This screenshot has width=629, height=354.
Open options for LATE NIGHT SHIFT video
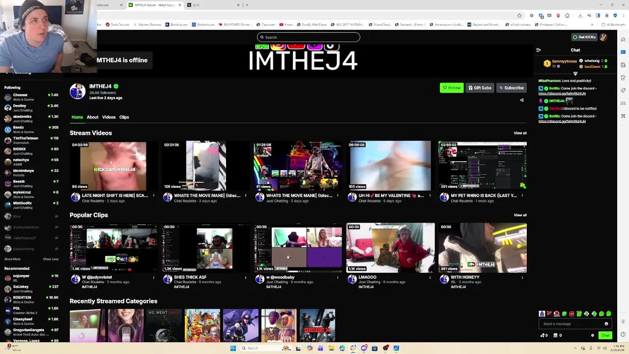coord(153,196)
